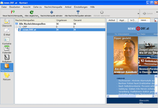Click the news.ORF.at feed icon
The width and height of the screenshot is (158, 108).
pos(20,30)
